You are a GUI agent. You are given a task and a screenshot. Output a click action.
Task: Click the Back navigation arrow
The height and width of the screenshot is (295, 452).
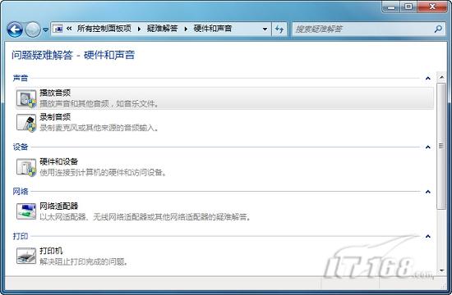tap(15, 29)
